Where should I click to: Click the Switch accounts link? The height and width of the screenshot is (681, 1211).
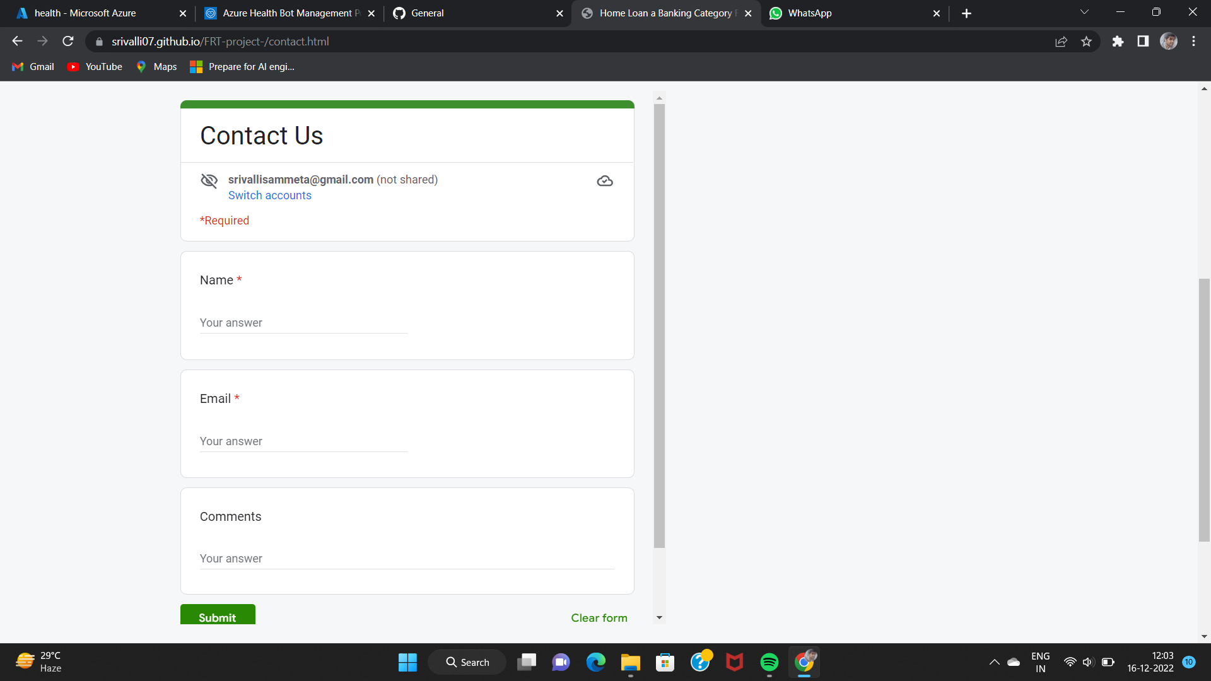coord(269,195)
